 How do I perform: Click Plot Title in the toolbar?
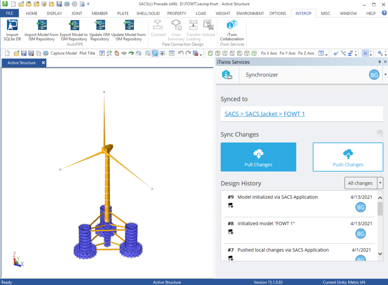[x=88, y=53]
